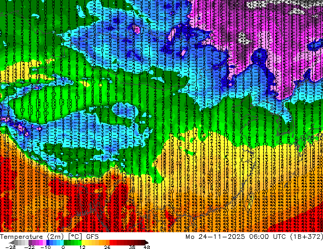Click the date "Mo 24-11-2025"

coord(215,237)
